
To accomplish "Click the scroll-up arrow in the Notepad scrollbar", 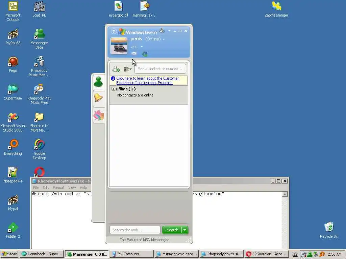I will tap(285, 194).
